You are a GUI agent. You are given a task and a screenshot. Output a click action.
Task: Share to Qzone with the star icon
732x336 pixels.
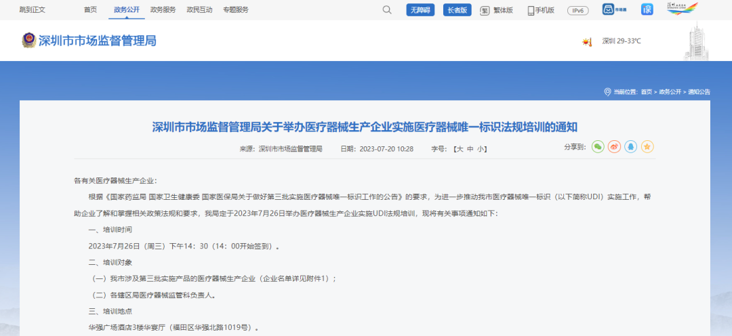point(647,146)
